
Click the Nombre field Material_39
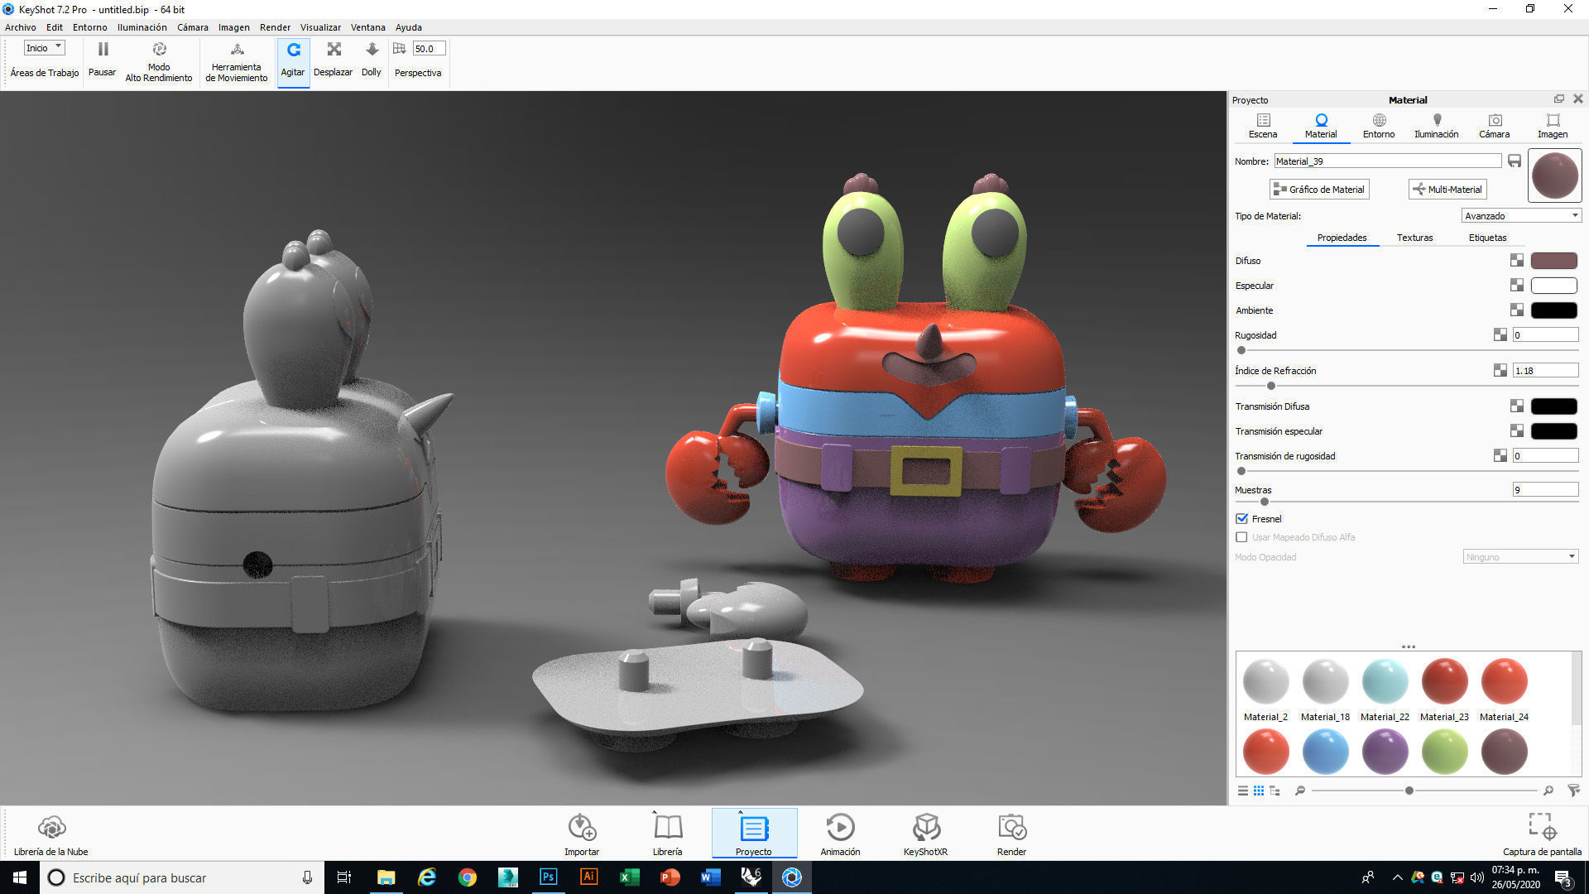point(1388,161)
